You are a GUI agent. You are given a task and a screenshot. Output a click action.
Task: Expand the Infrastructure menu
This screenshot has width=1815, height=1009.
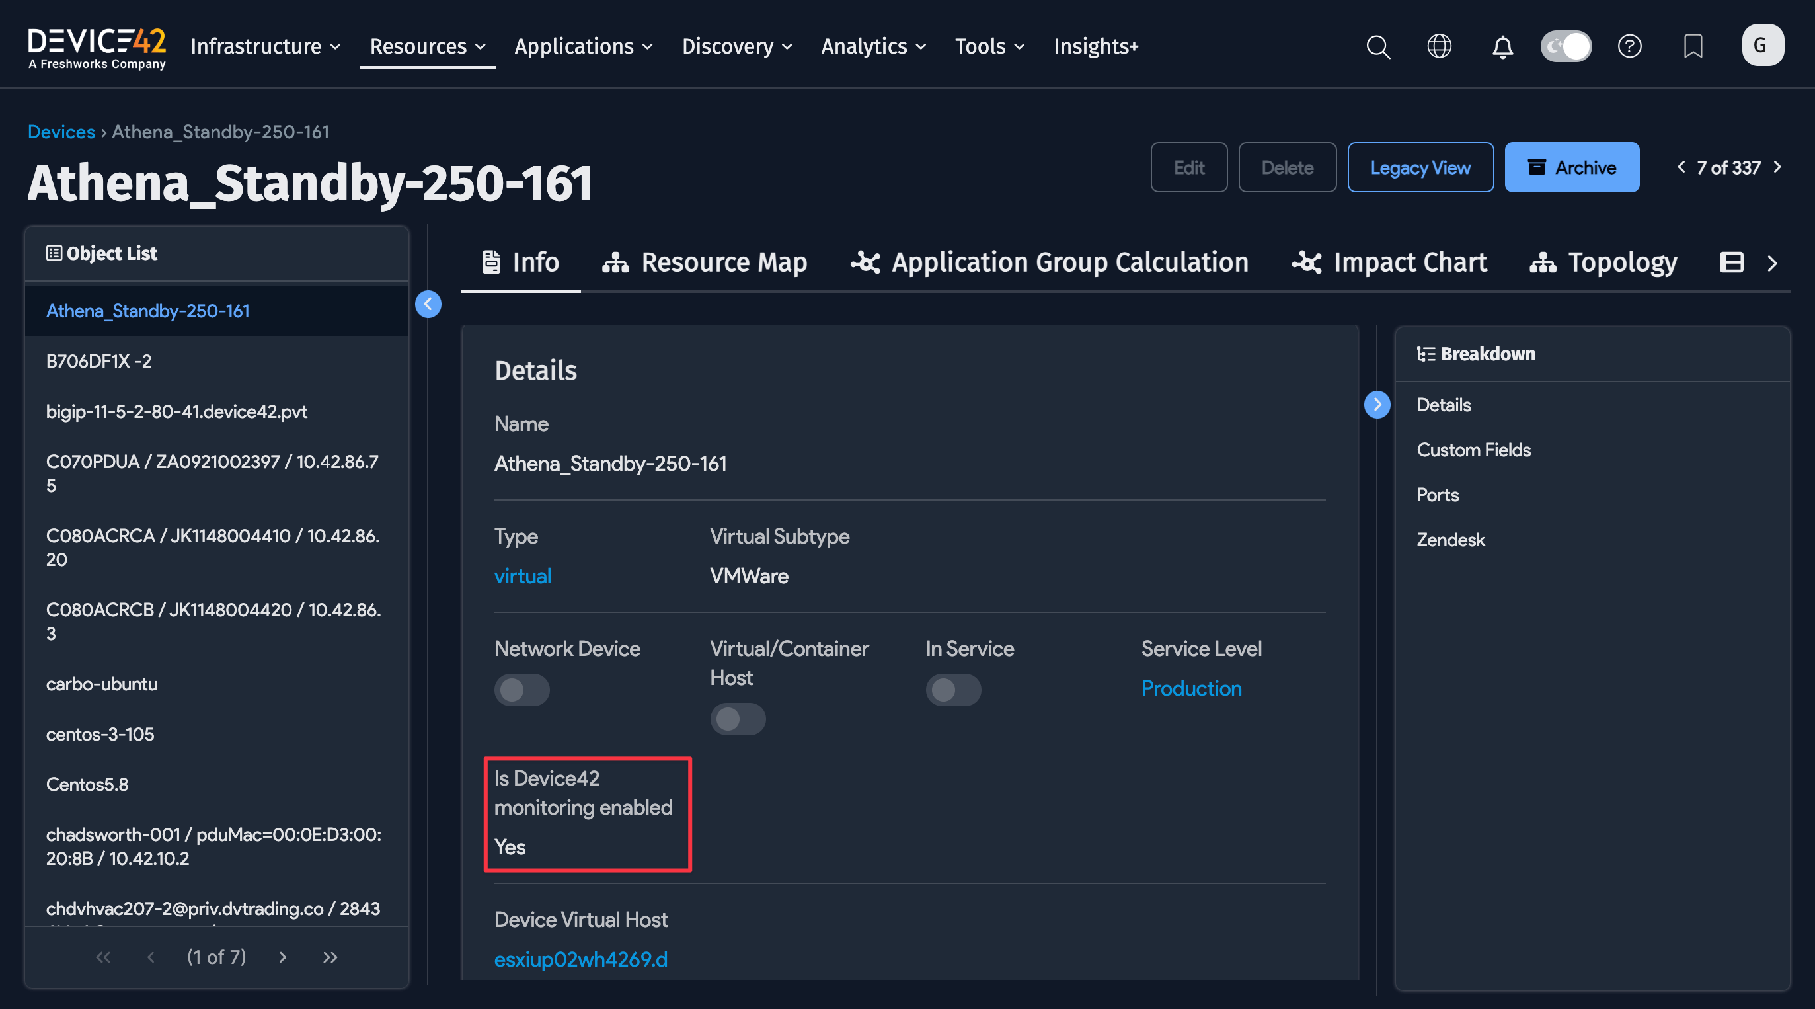click(266, 46)
